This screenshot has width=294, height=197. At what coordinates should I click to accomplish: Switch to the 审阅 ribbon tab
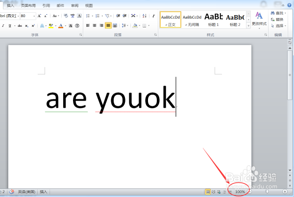(74, 5)
